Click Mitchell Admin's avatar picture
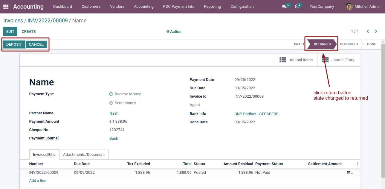Image resolution: width=385 pixels, height=189 pixels. (x=349, y=7)
